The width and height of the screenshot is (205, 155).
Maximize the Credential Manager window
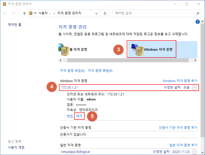click(187, 4)
